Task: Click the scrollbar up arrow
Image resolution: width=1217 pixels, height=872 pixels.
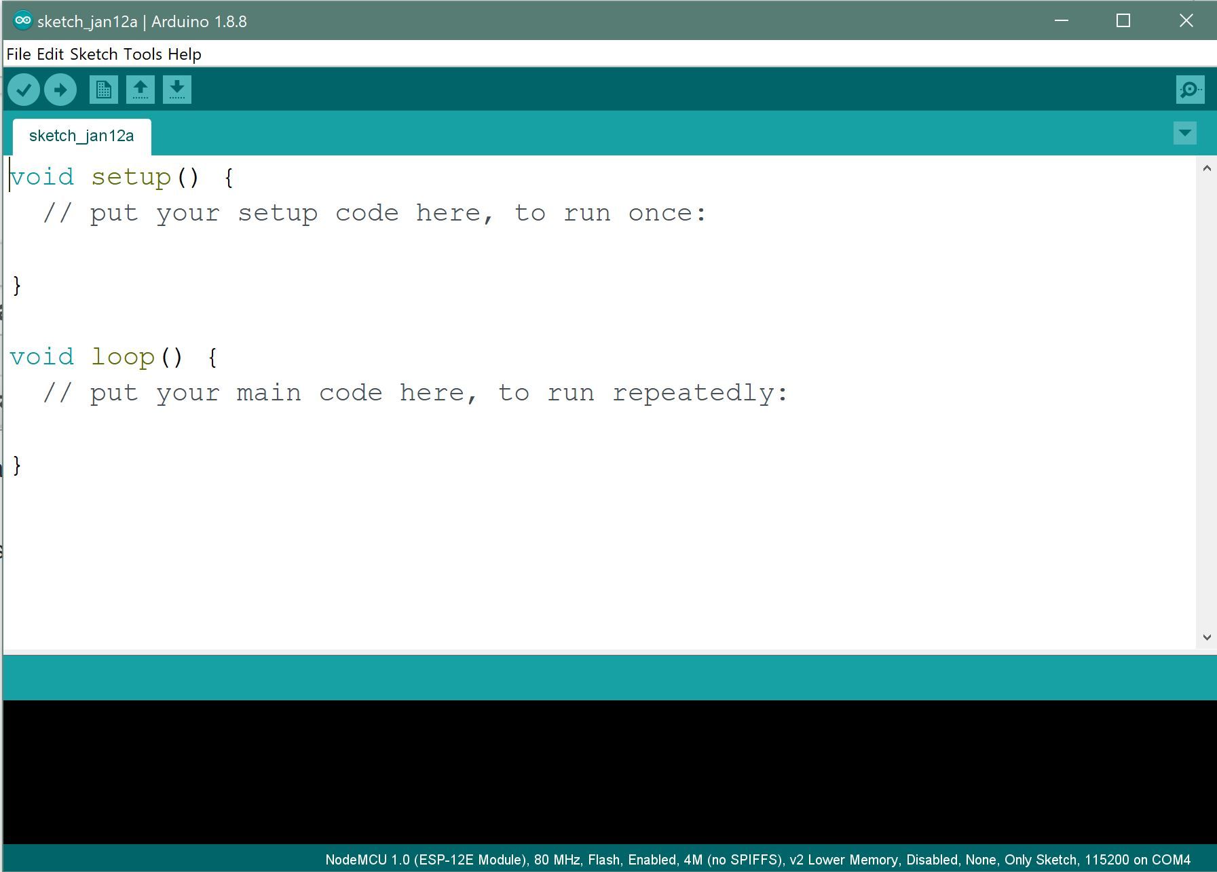Action: [1206, 167]
